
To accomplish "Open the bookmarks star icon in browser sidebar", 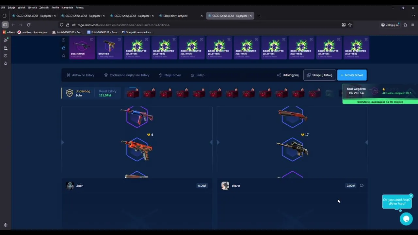I will point(6,63).
